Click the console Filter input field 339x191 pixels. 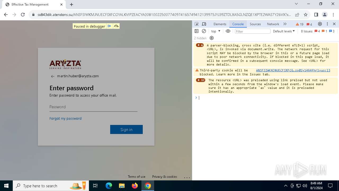click(253, 31)
